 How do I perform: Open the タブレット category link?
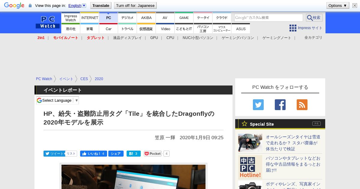pyautogui.click(x=96, y=38)
